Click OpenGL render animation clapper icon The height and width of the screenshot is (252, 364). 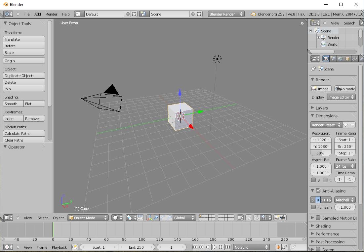[x=283, y=218]
